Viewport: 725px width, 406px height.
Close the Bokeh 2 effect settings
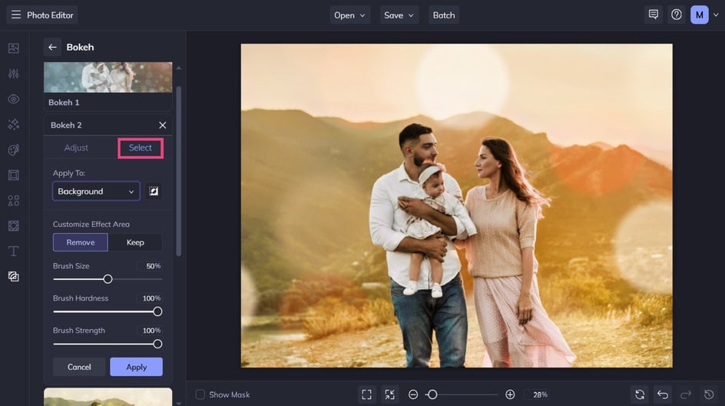(162, 125)
